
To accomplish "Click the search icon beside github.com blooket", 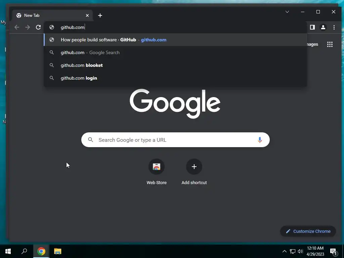I will pyautogui.click(x=51, y=65).
